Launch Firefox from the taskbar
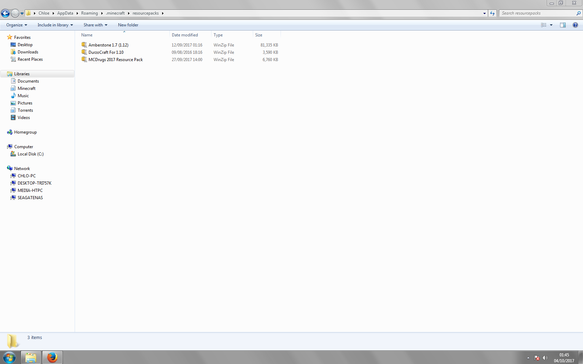Screen dimensions: 583x364 (x=52, y=357)
